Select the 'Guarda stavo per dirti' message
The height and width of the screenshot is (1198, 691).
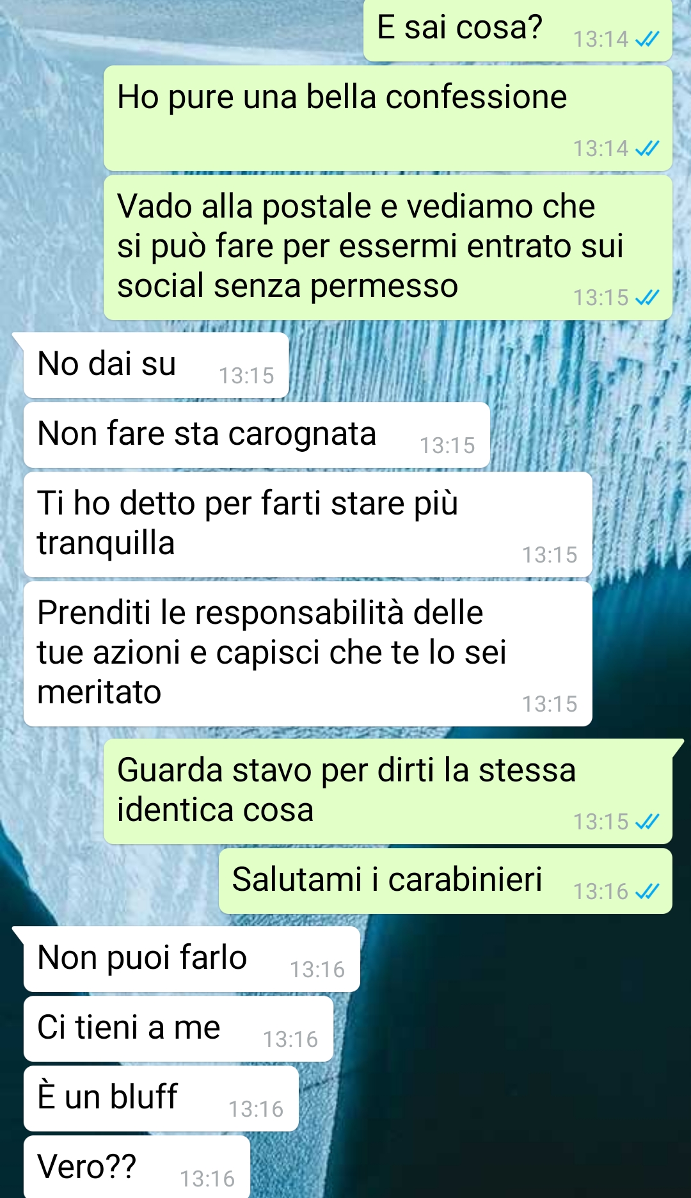point(388,792)
